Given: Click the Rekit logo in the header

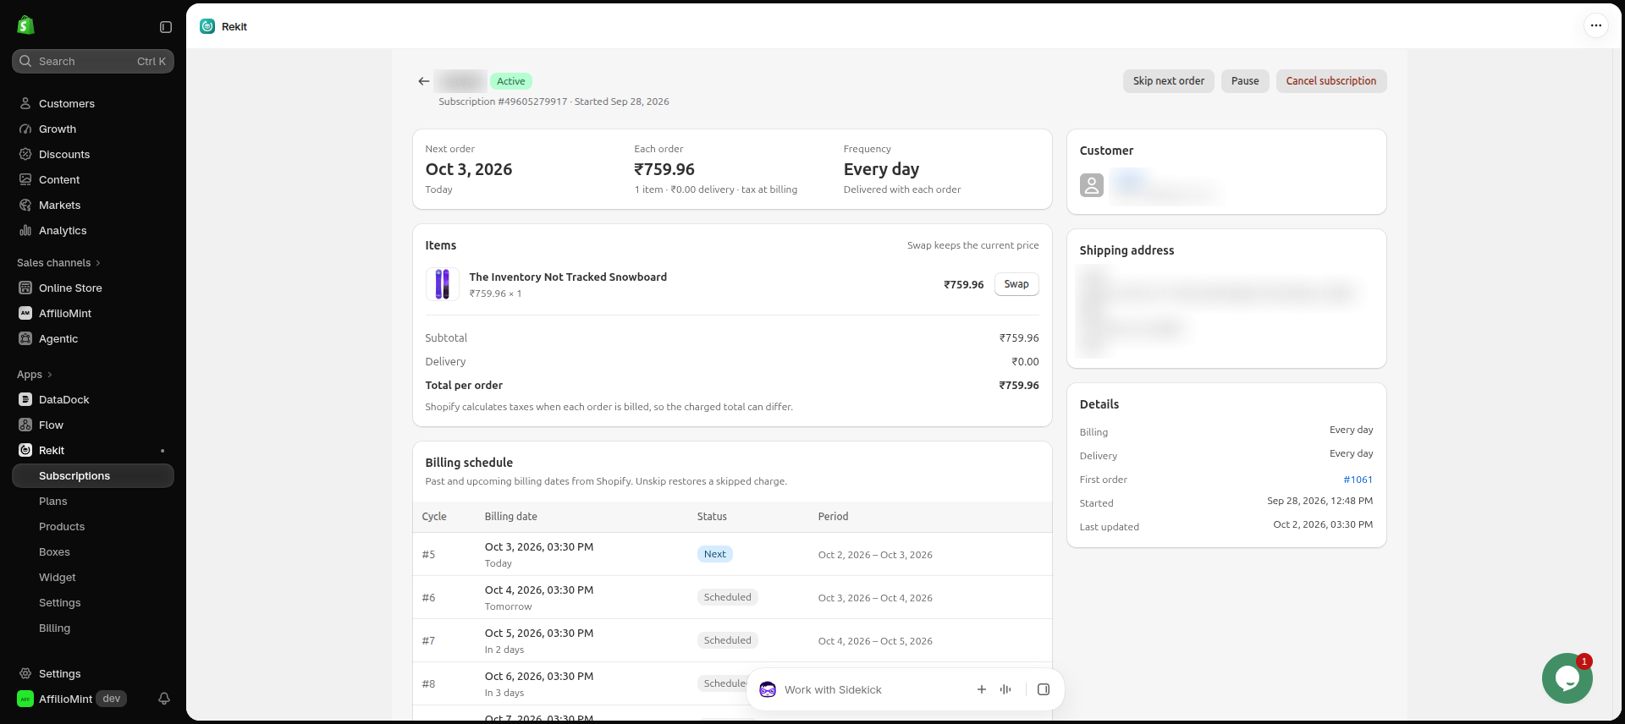Looking at the screenshot, I should (x=207, y=26).
